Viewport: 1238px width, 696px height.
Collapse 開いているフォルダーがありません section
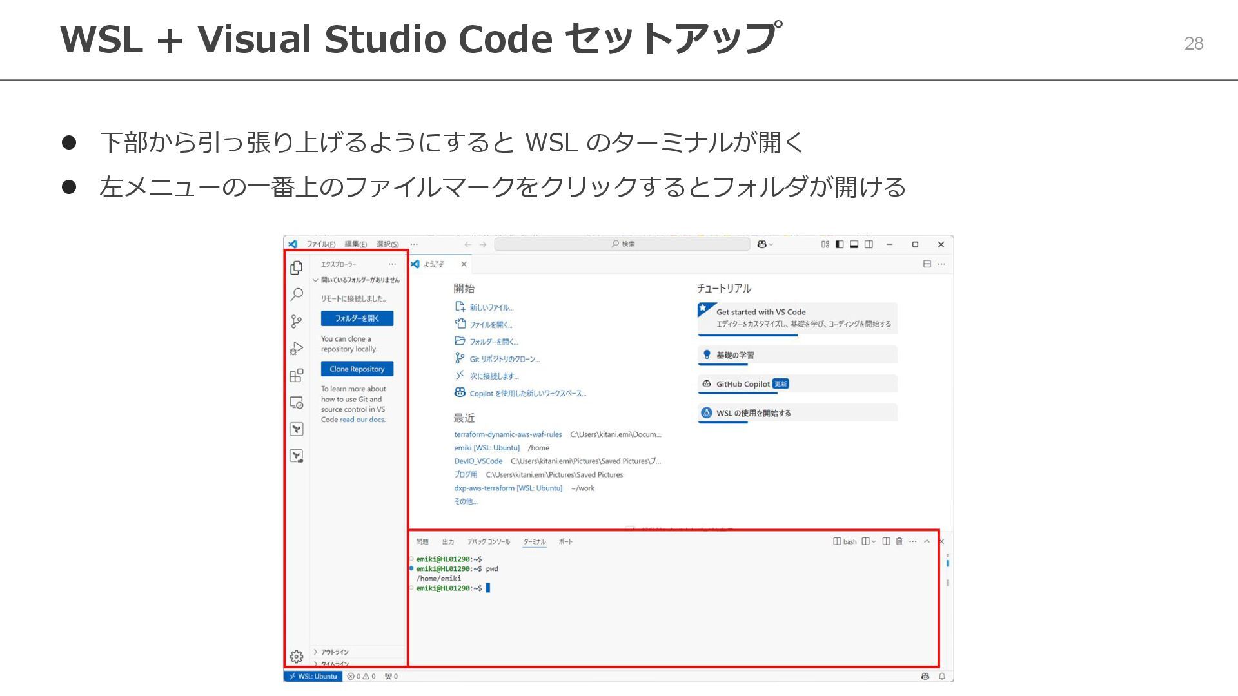[x=356, y=280]
